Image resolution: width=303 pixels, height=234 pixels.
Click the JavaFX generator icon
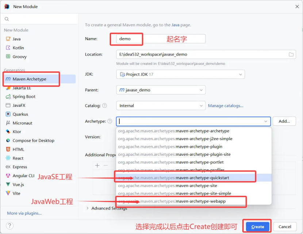click(8, 105)
